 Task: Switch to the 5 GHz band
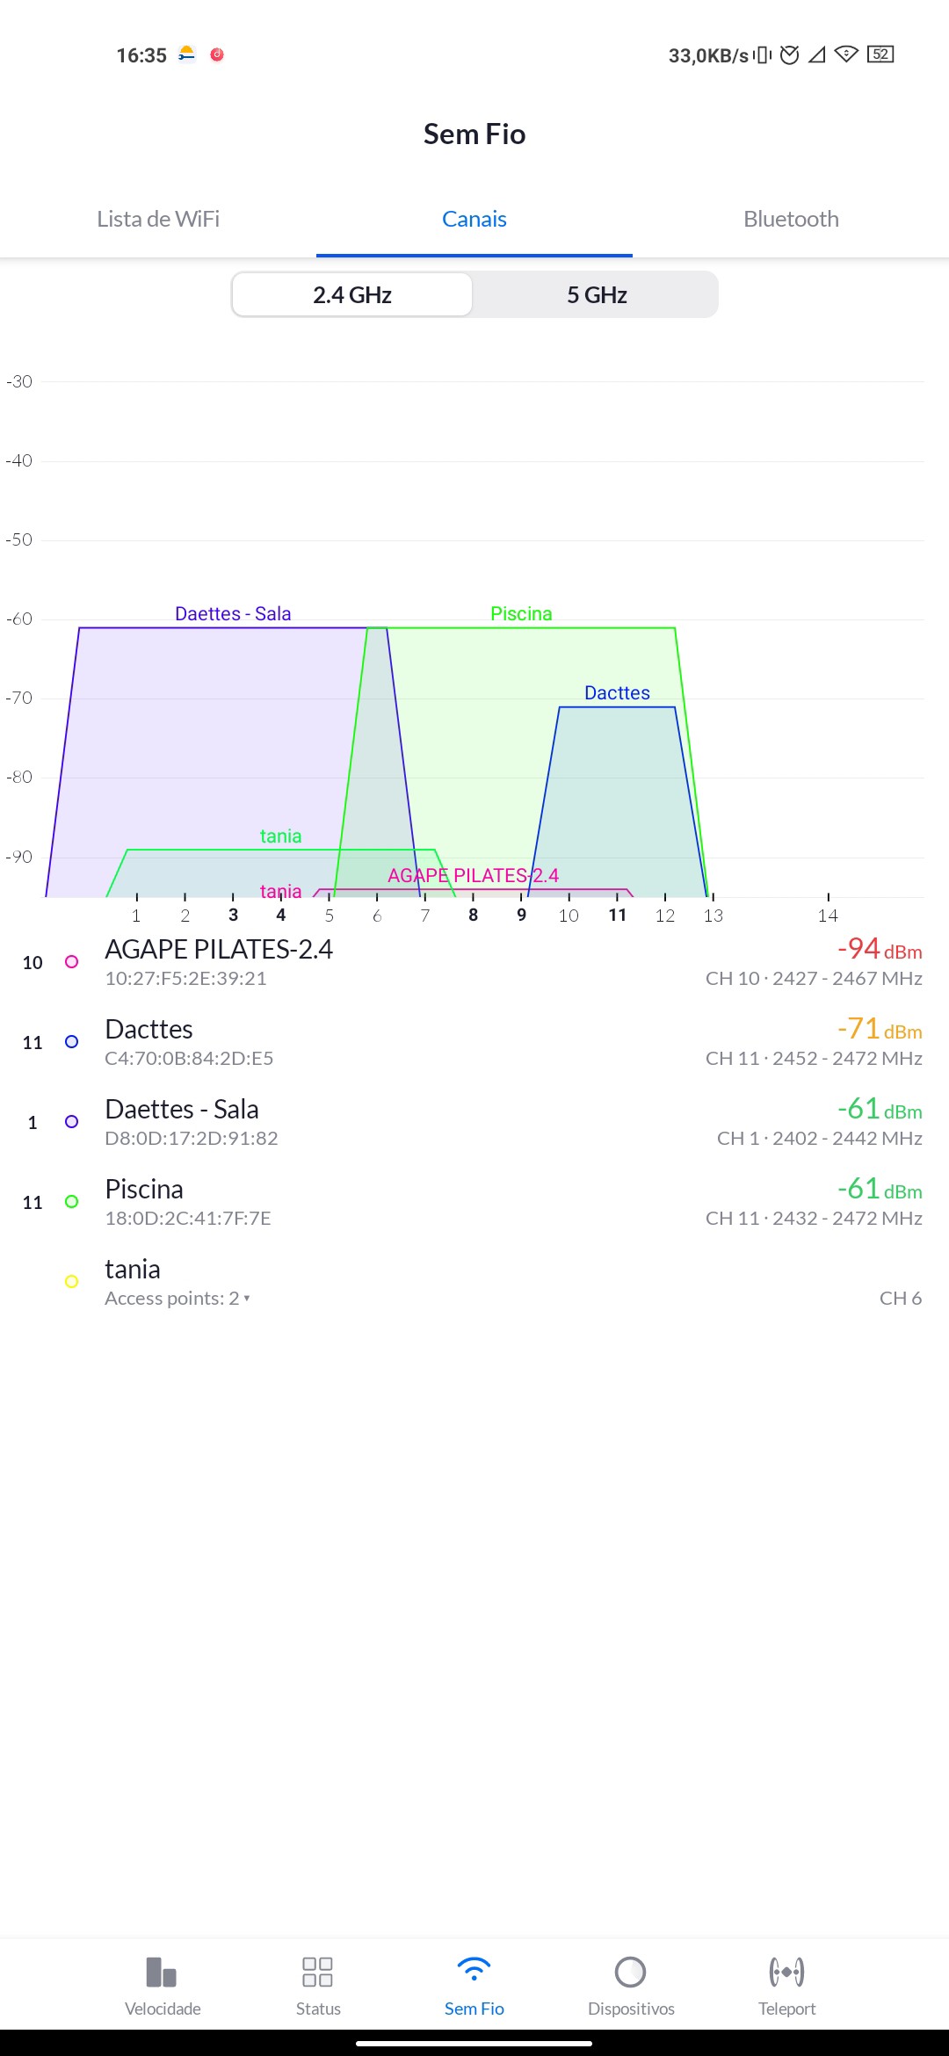point(597,295)
